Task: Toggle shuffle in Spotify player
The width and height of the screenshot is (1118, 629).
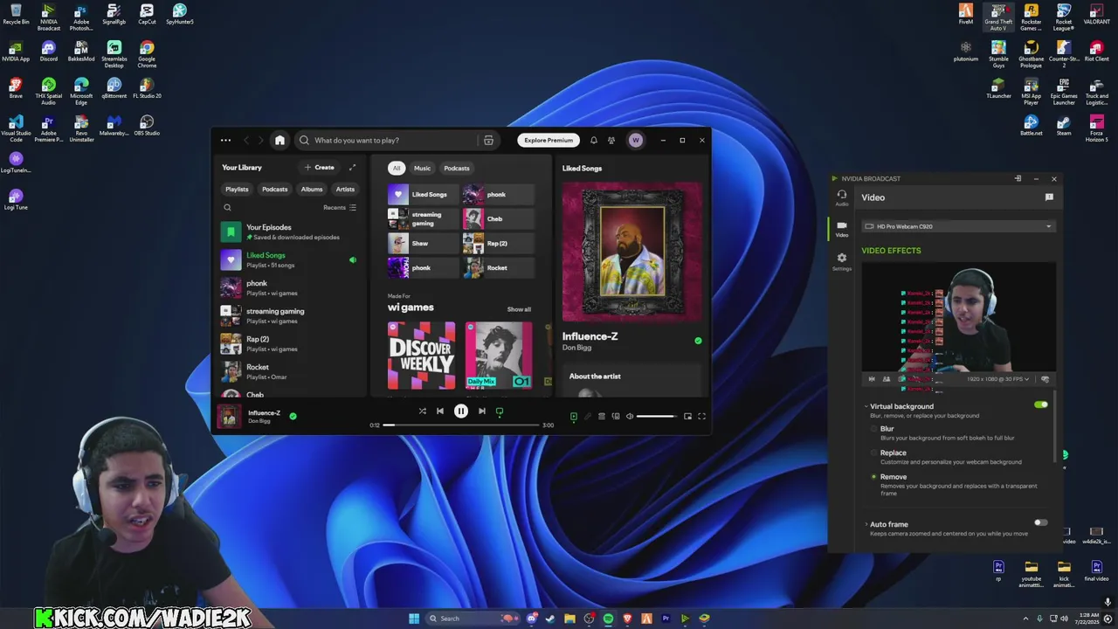Action: [x=422, y=411]
